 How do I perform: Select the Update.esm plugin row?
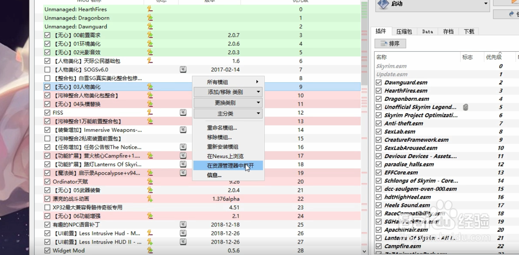447,74
